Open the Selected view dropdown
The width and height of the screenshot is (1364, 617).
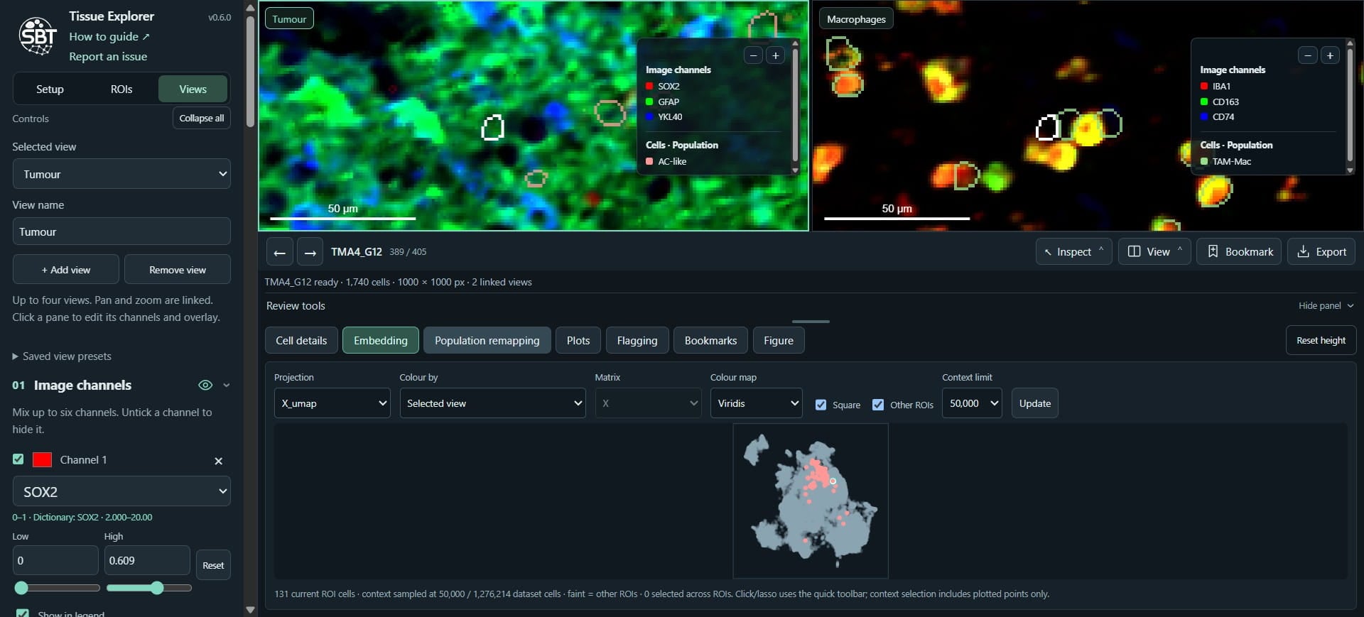coord(121,174)
